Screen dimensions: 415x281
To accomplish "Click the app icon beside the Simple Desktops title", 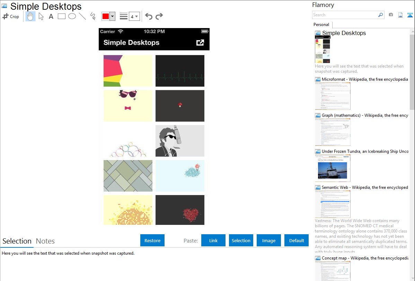I will pyautogui.click(x=4, y=6).
